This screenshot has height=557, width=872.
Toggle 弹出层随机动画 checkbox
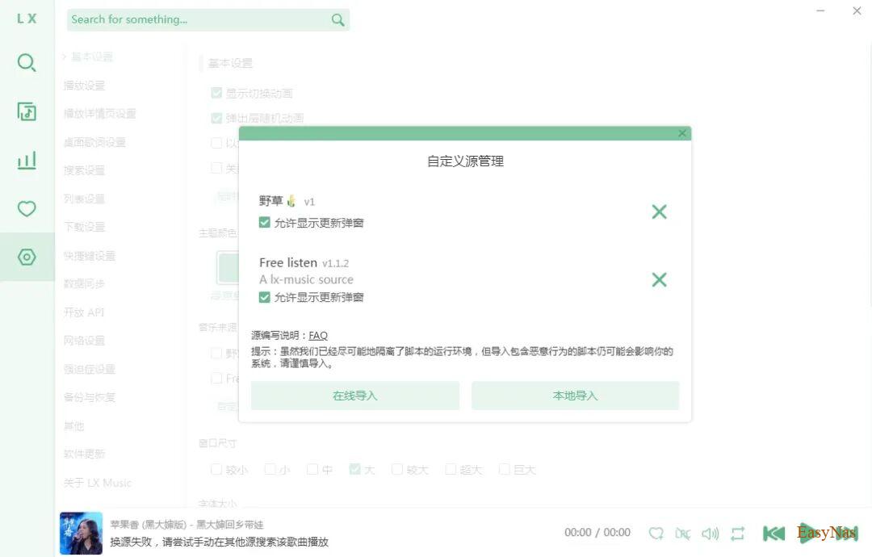point(217,118)
